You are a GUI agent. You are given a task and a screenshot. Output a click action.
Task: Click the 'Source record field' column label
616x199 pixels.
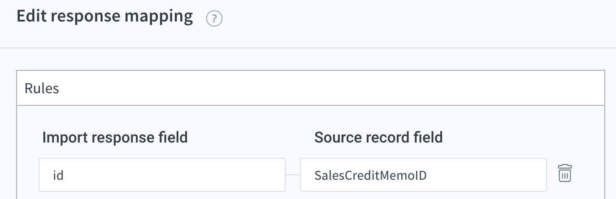379,137
